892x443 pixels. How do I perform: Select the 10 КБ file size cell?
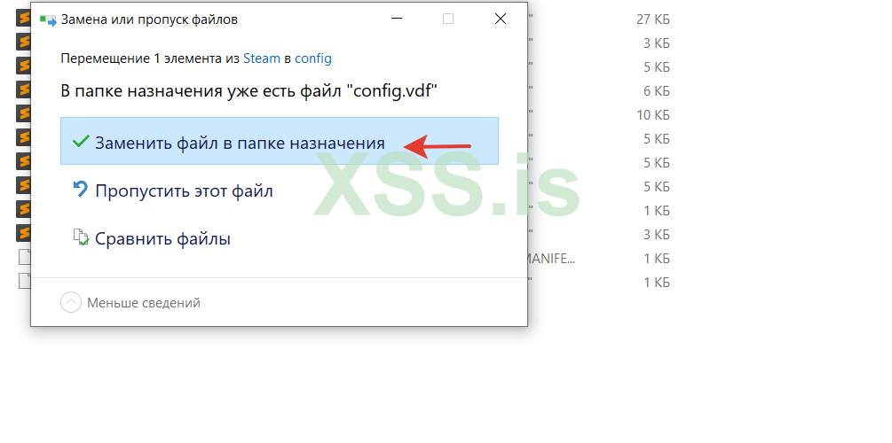653,114
